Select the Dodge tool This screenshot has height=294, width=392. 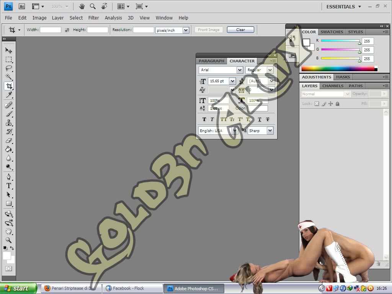point(9,167)
